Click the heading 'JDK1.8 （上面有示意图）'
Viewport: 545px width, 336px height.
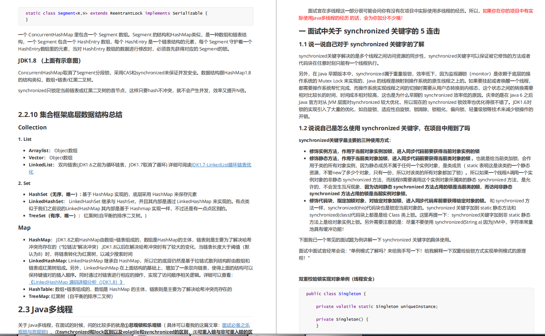pyautogui.click(x=50, y=61)
